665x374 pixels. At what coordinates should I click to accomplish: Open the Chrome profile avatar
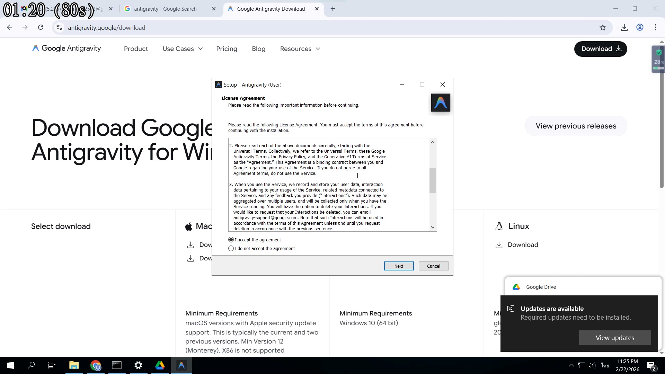tap(640, 27)
